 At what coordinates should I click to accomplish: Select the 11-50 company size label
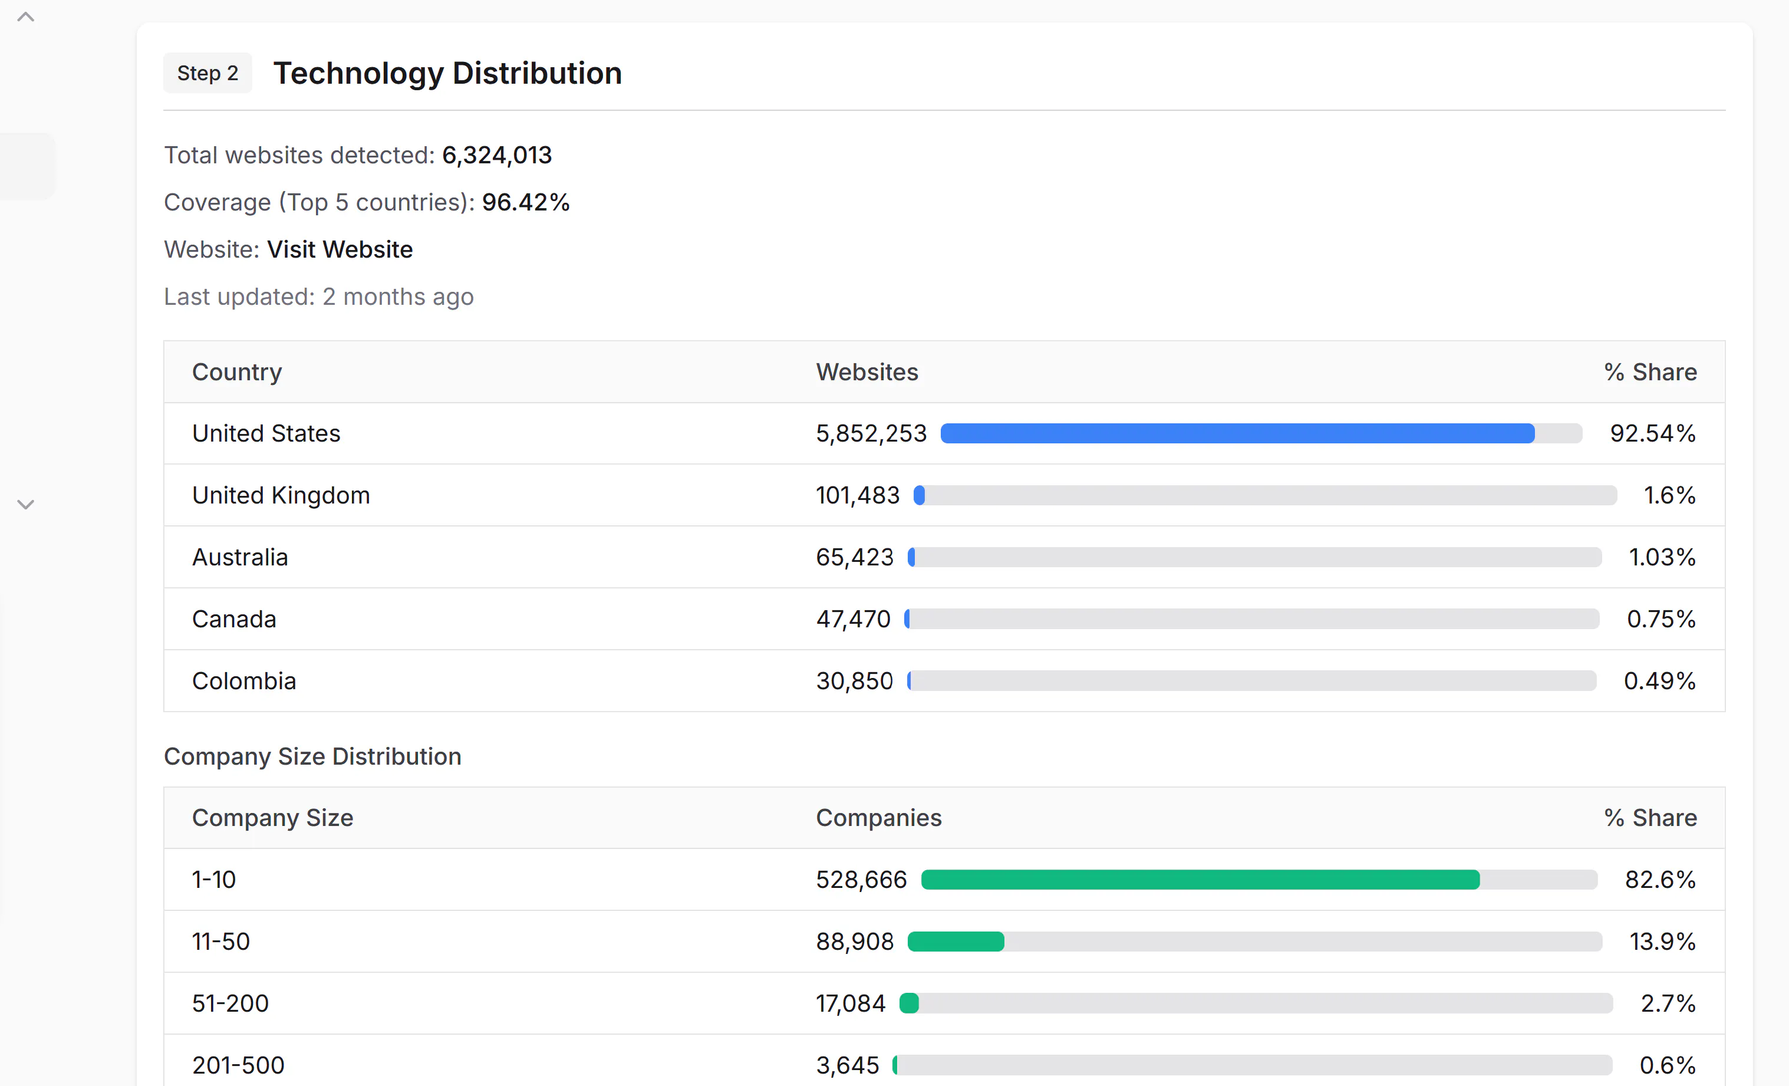pos(220,942)
